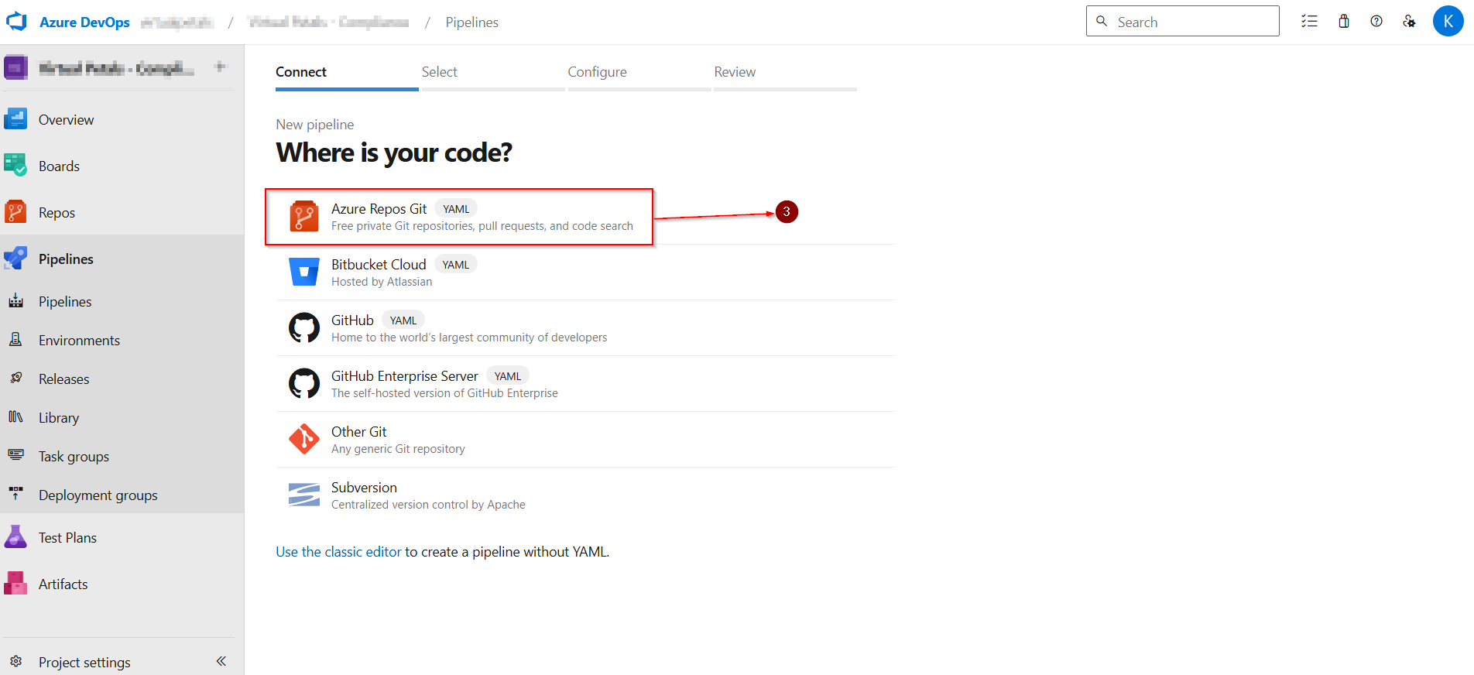Open the Azure DevOps home link
Screen dimensions: 1474x675
[x=84, y=22]
